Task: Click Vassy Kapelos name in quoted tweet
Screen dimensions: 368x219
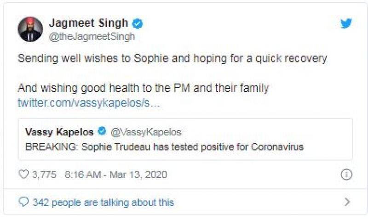Action: (x=59, y=132)
